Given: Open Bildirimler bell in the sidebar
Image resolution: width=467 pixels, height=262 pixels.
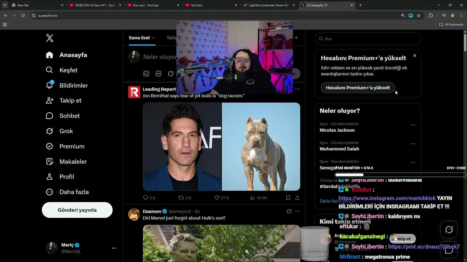Looking at the screenshot, I should coord(50,85).
